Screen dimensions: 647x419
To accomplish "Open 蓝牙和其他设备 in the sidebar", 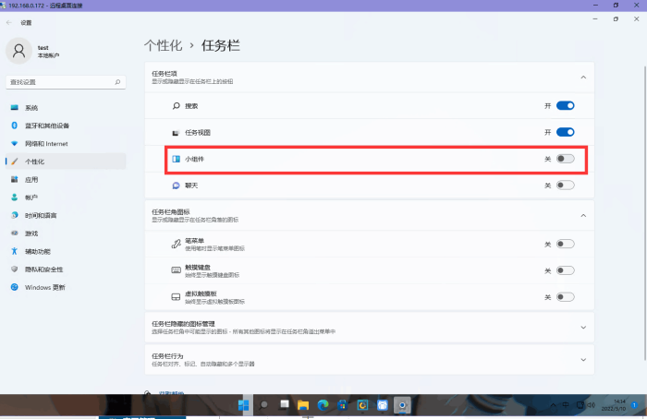I will pyautogui.click(x=59, y=126).
